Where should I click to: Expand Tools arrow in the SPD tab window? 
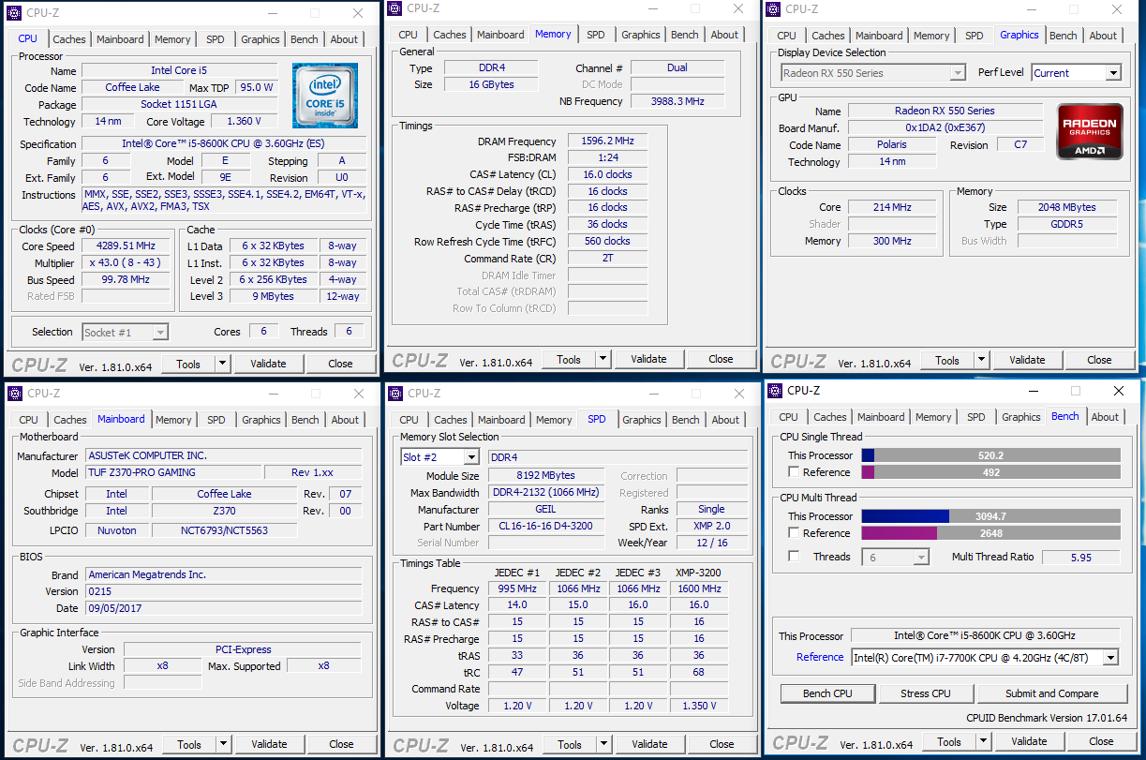tap(603, 745)
